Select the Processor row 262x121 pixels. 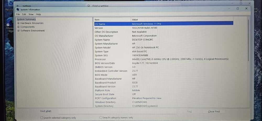[164, 59]
